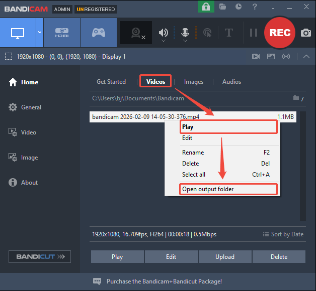Open the Home section in sidebar
Image resolution: width=316 pixels, height=291 pixels.
(x=23, y=82)
